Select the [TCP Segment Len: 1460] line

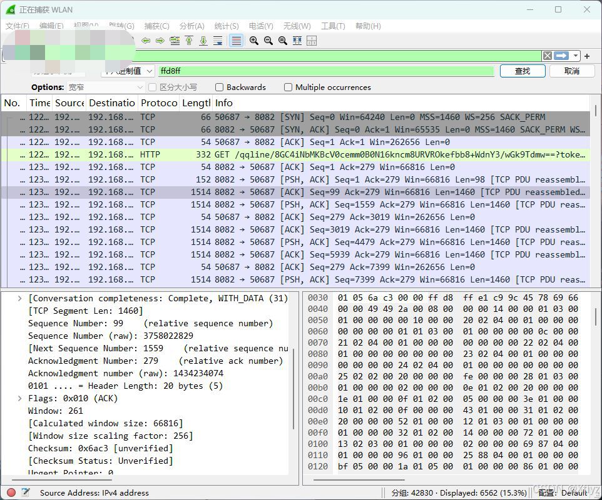[x=85, y=311]
